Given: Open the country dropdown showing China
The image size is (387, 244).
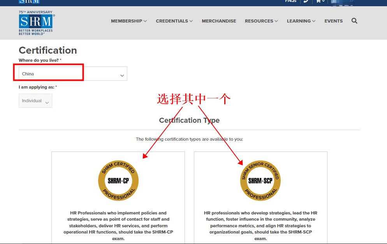Looking at the screenshot, I should click(73, 73).
